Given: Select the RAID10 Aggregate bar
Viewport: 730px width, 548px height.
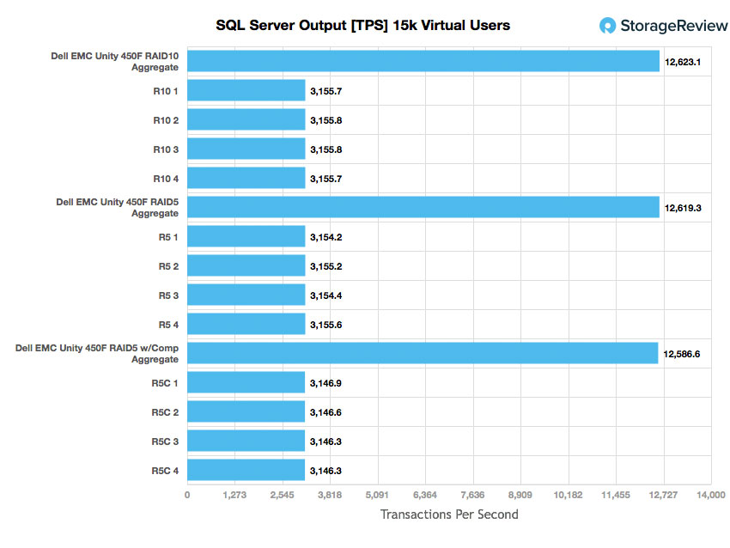Looking at the screenshot, I should 423,61.
